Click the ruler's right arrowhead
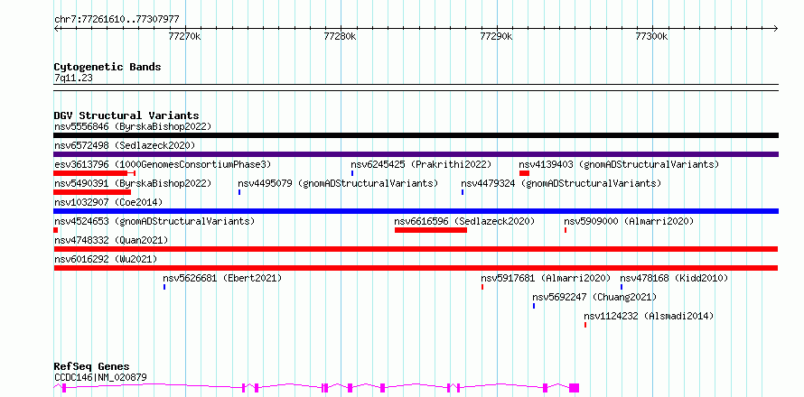The image size is (804, 397). (x=776, y=28)
